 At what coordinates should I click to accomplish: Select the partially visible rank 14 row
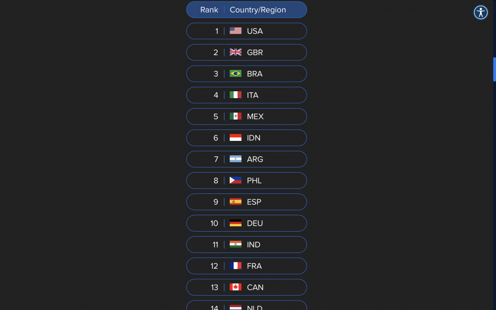247,306
